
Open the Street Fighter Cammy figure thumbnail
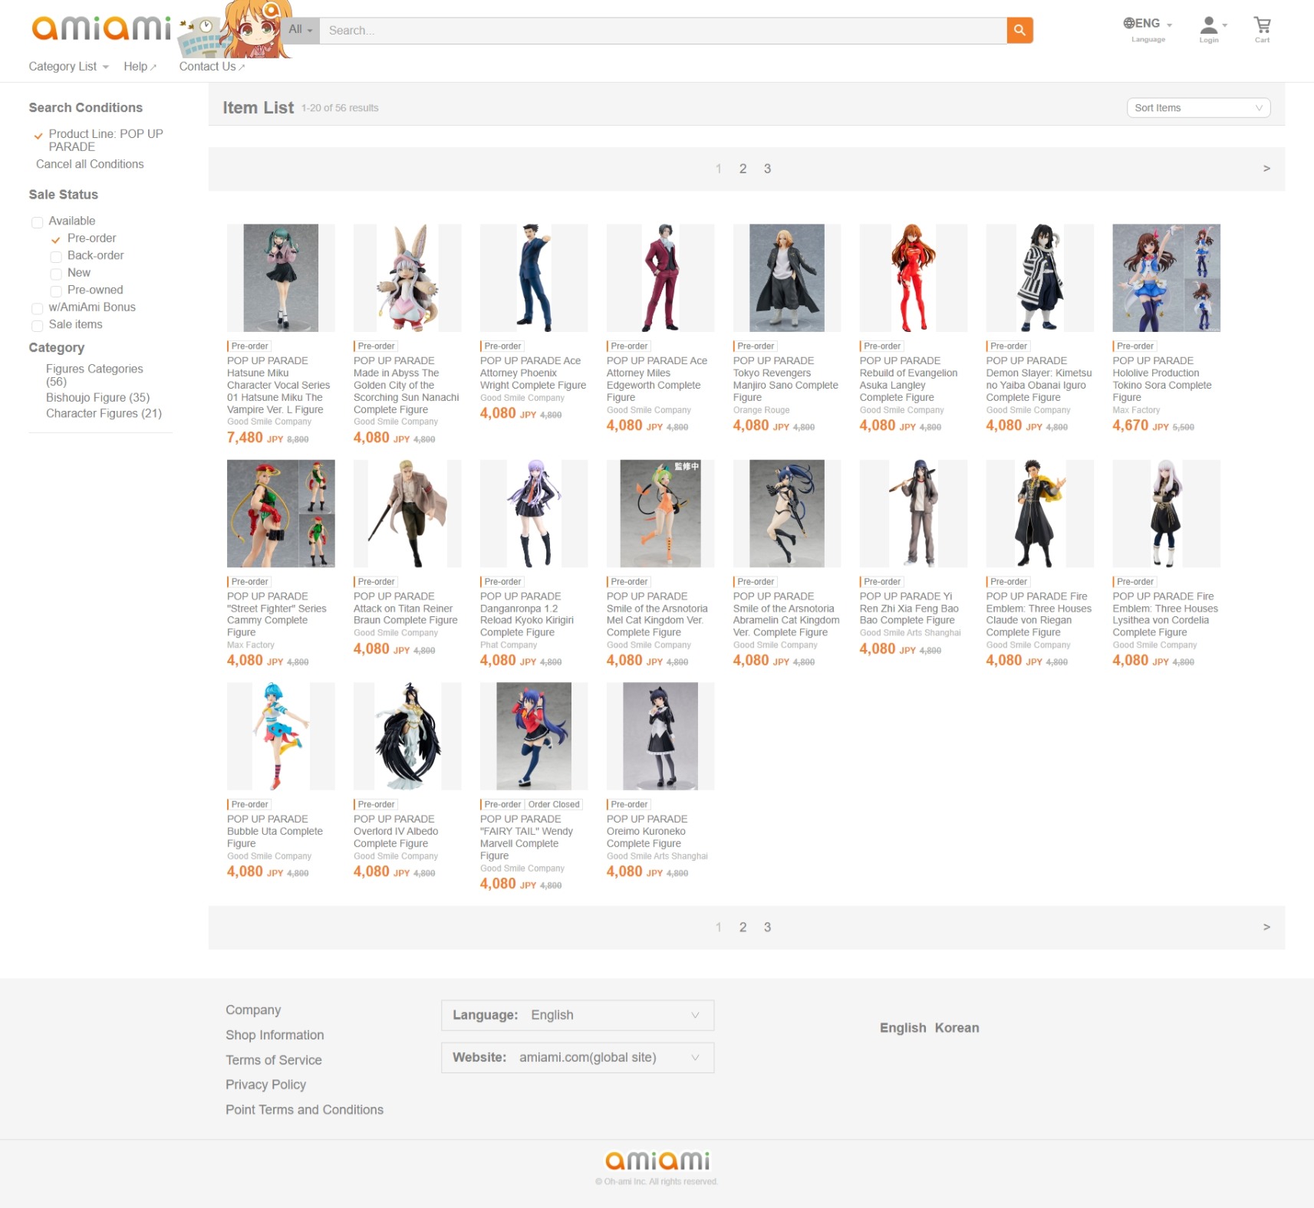(281, 514)
